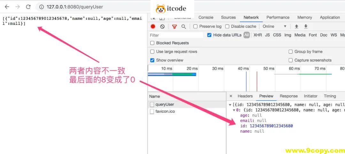345x154 pixels.
Task: Uncheck Hide data URLs
Action: pos(209,35)
